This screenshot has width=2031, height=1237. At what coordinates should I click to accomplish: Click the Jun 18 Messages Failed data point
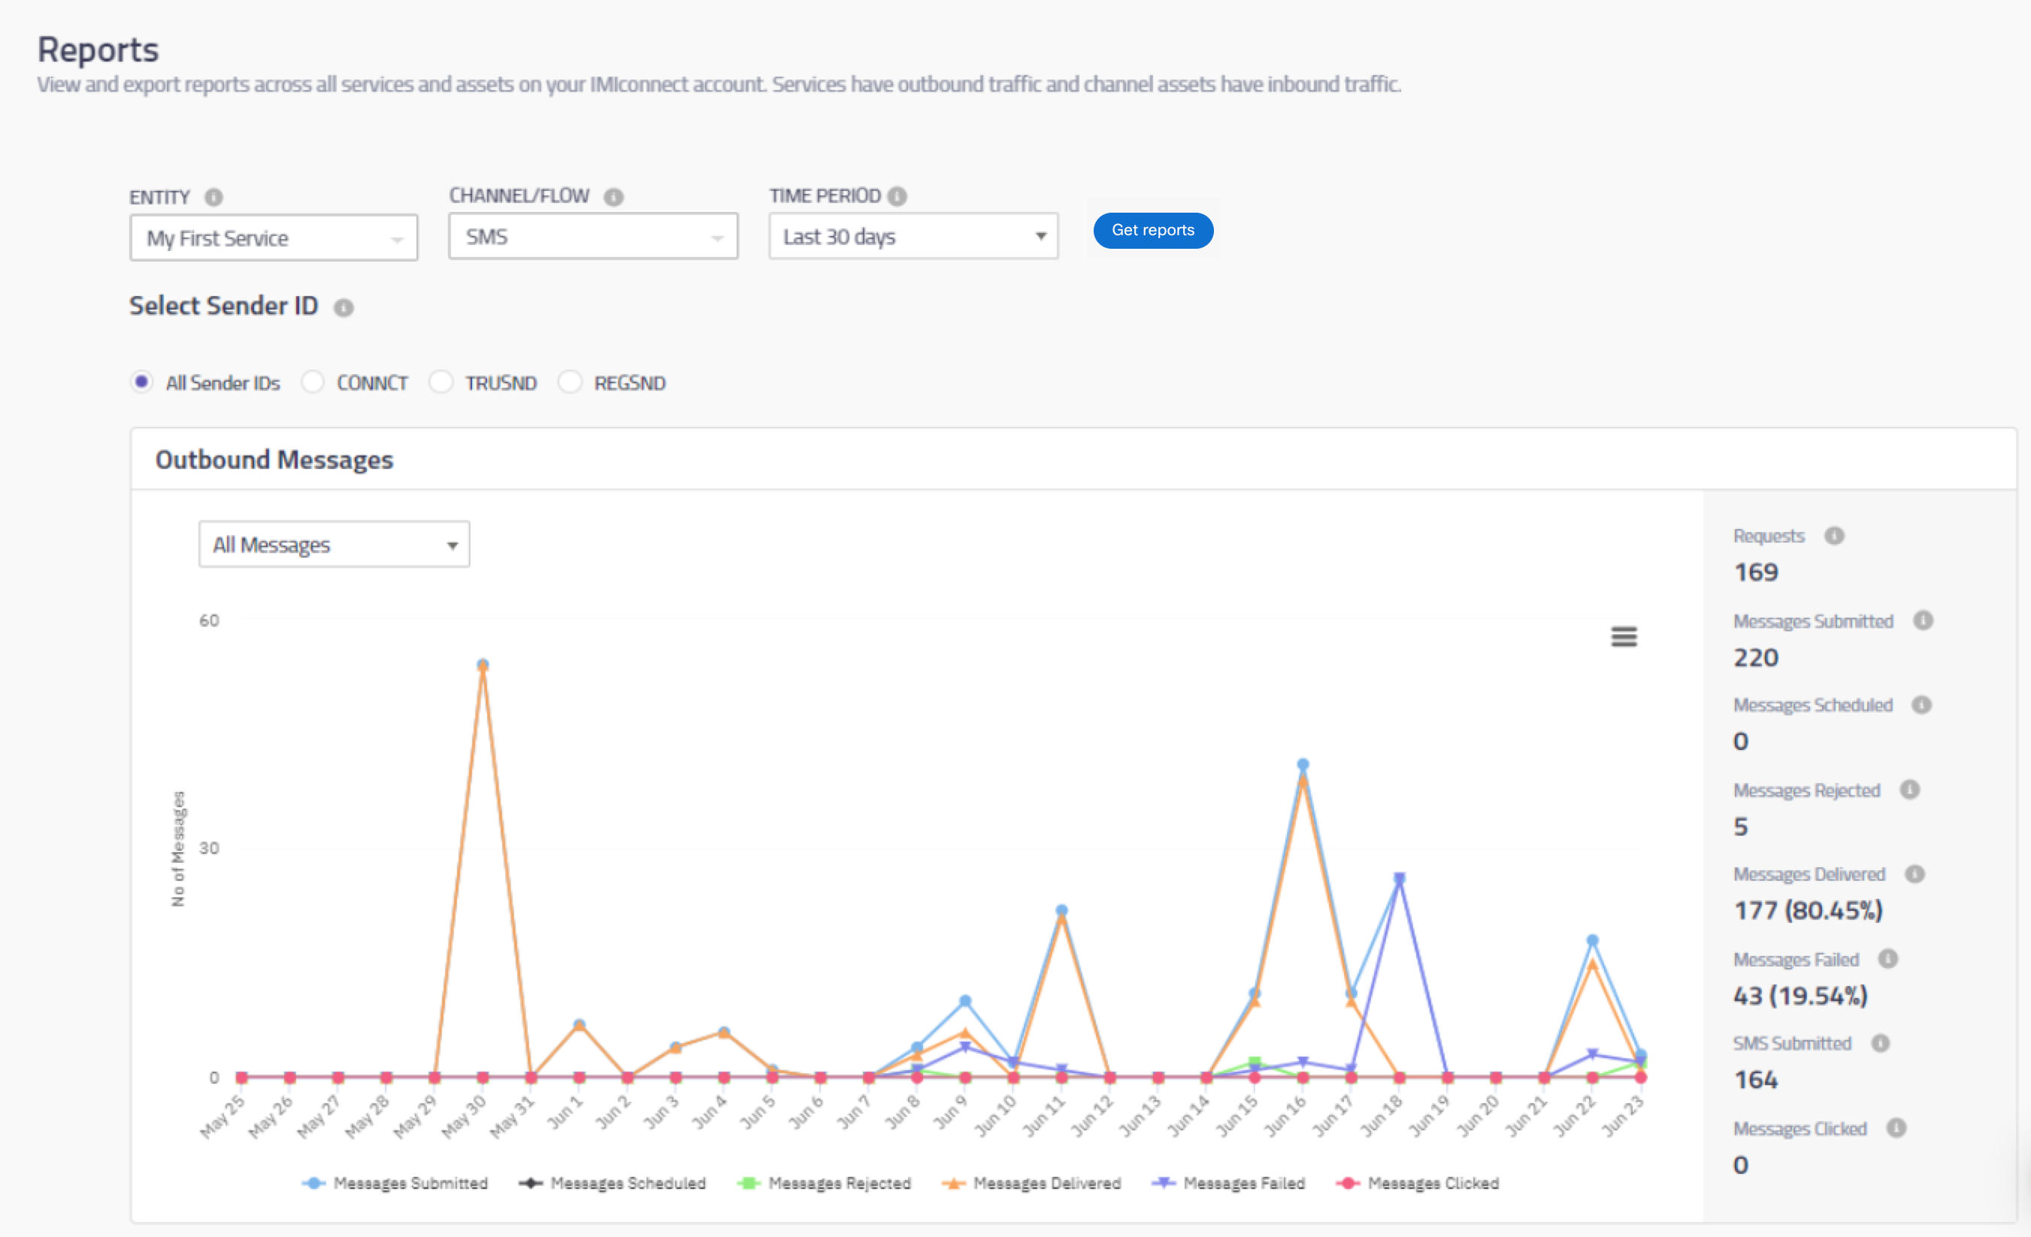tap(1400, 879)
